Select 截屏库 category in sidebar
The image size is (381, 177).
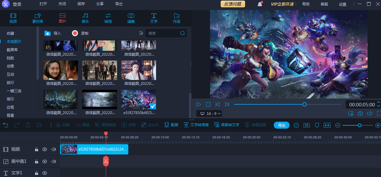pos(12,50)
